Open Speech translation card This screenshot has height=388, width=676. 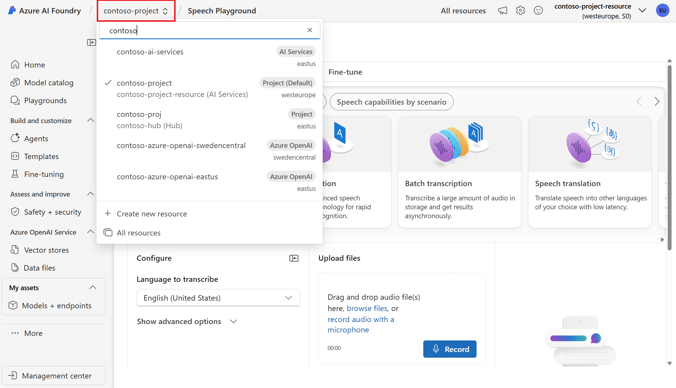590,172
